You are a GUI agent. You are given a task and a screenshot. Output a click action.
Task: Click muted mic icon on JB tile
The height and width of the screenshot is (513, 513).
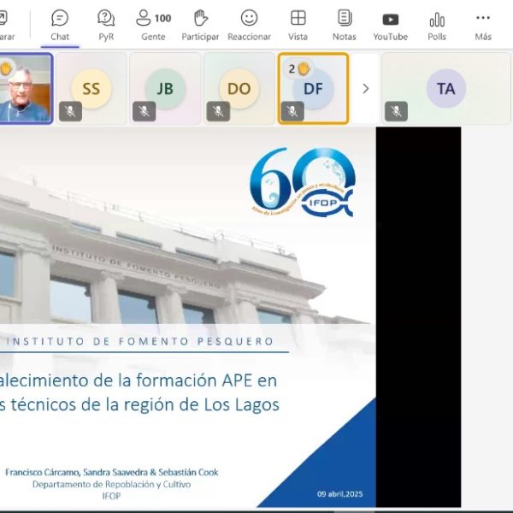(x=144, y=111)
